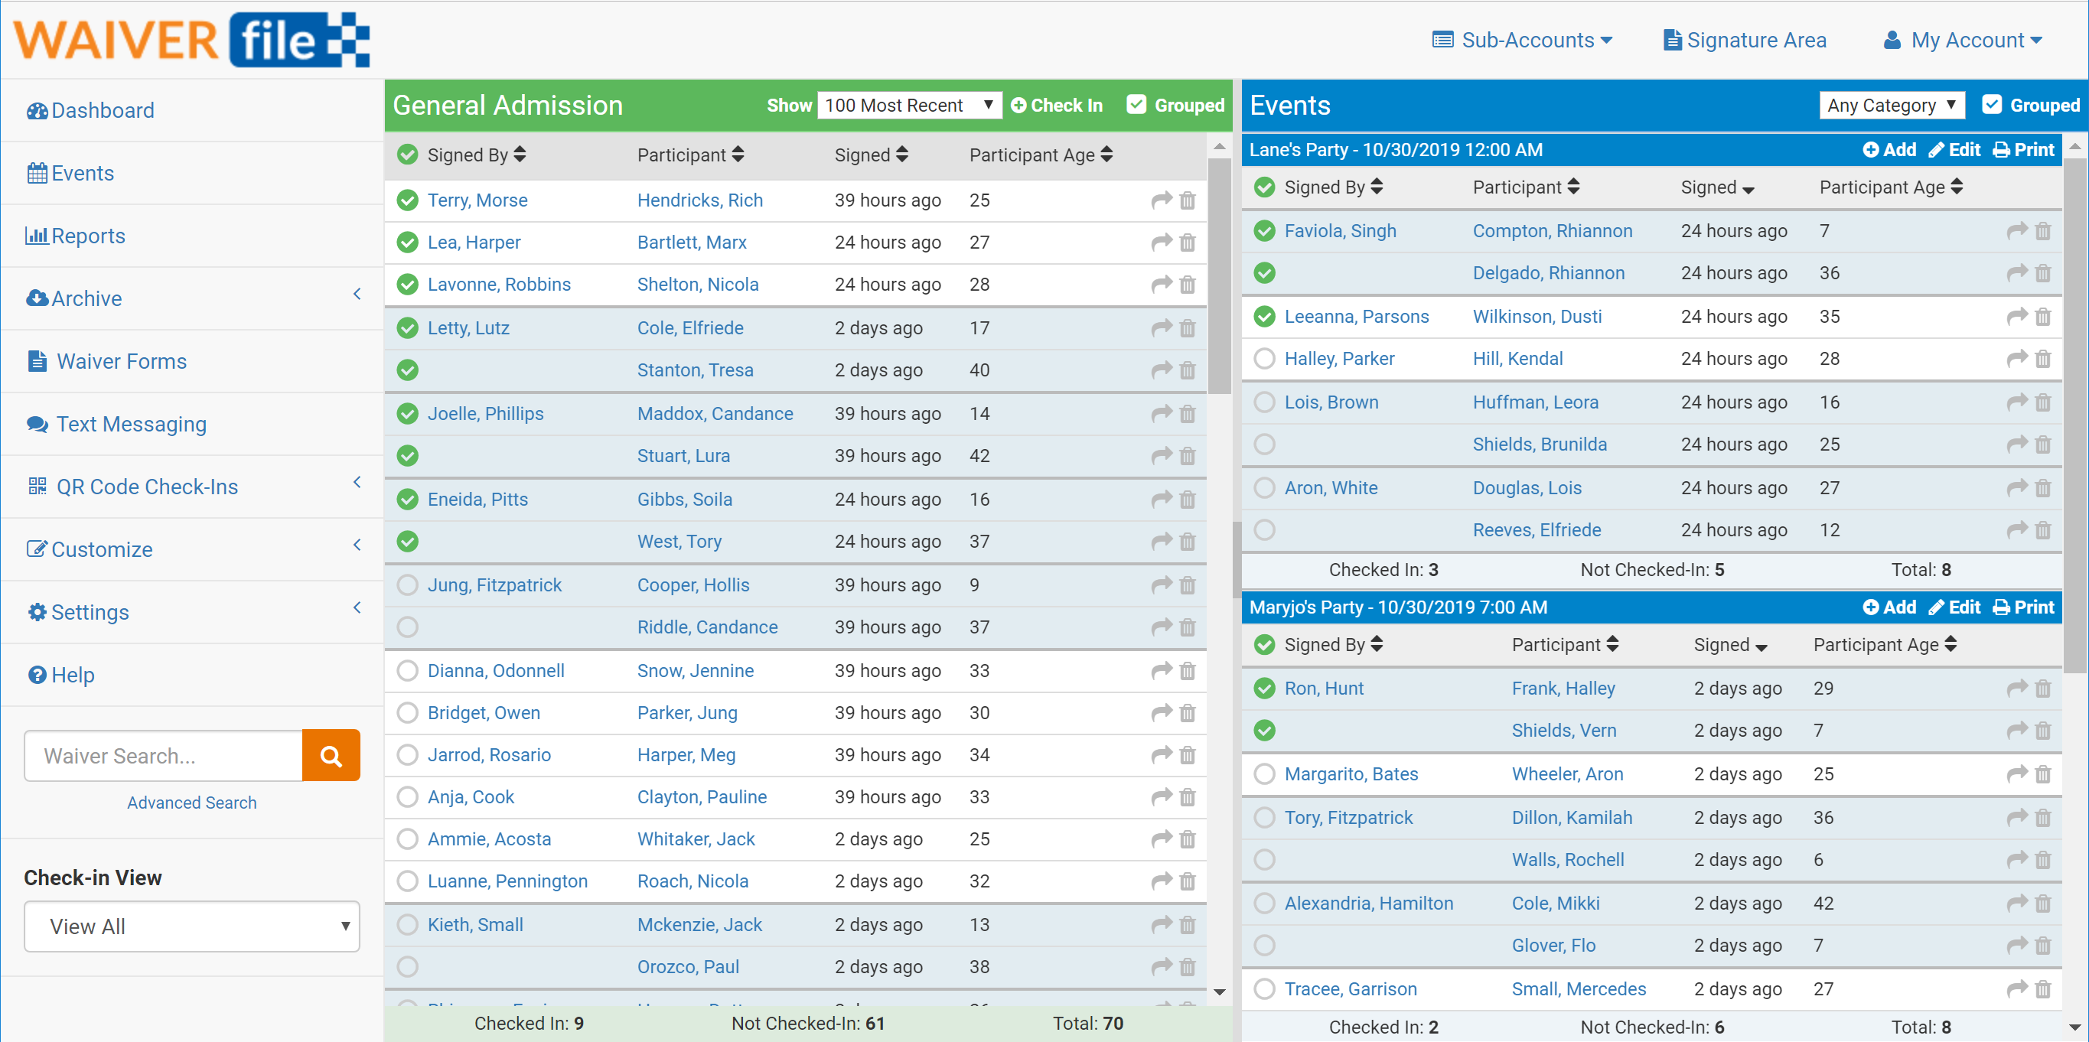The image size is (2089, 1042).
Task: Check in Dianna, Odonnell radio circle
Action: pos(407,671)
